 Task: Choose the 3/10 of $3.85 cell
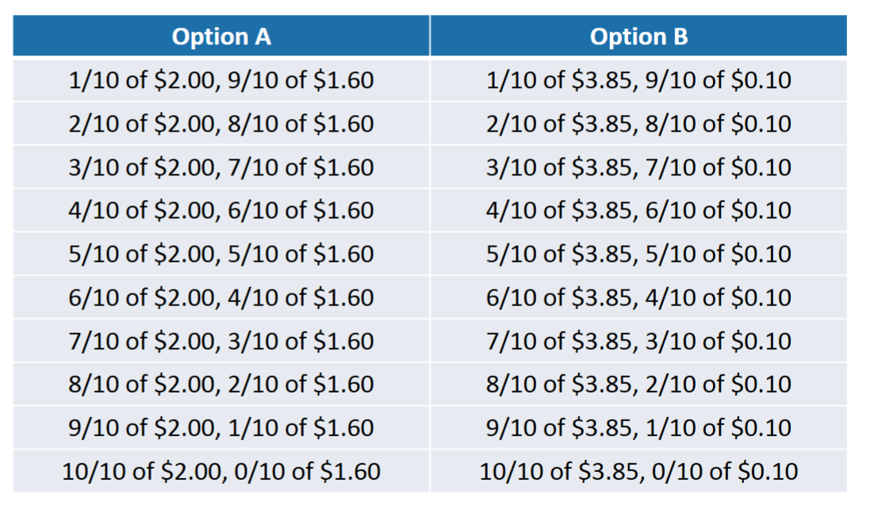click(x=638, y=167)
